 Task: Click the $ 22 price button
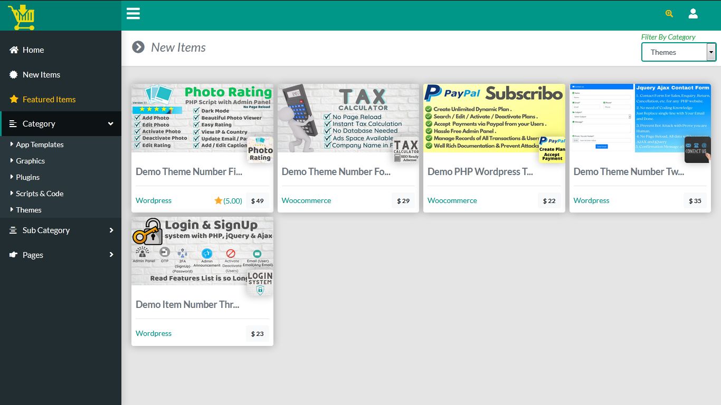tap(549, 200)
